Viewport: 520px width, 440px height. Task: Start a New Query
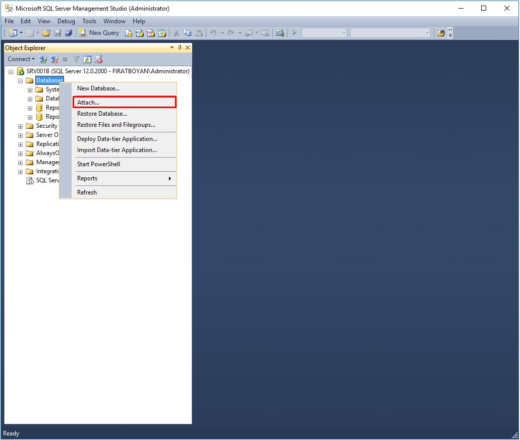(99, 33)
